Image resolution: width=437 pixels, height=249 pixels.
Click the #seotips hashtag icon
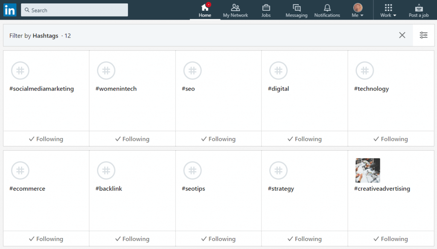pos(192,170)
